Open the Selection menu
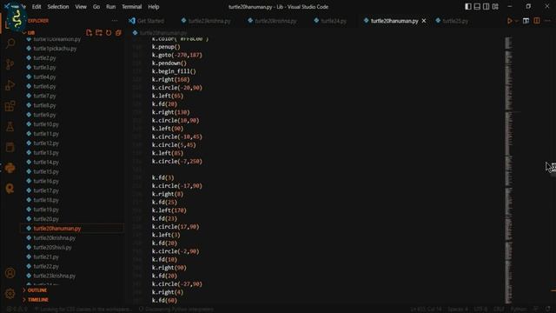The height and width of the screenshot is (313, 556). (x=58, y=7)
